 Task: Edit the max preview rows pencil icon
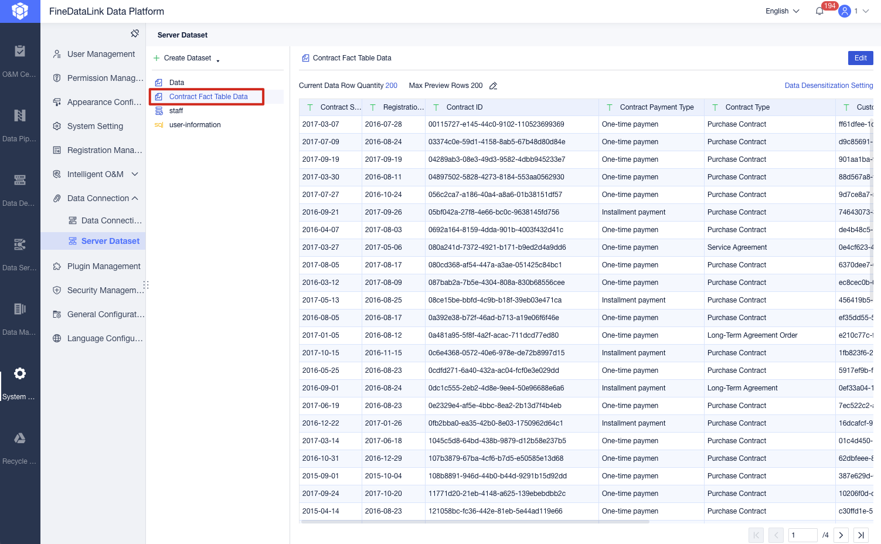click(x=494, y=86)
